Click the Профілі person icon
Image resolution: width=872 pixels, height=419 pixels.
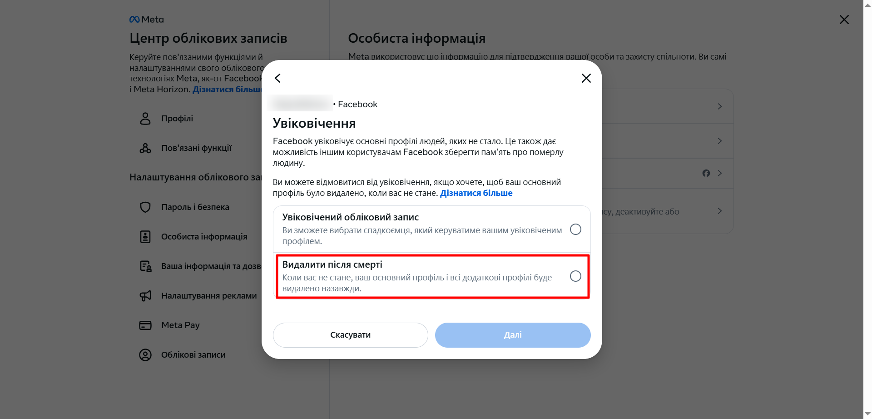145,119
